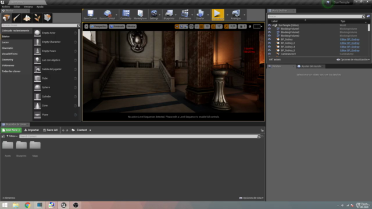Click the Importar button
The height and width of the screenshot is (209, 372).
point(31,130)
